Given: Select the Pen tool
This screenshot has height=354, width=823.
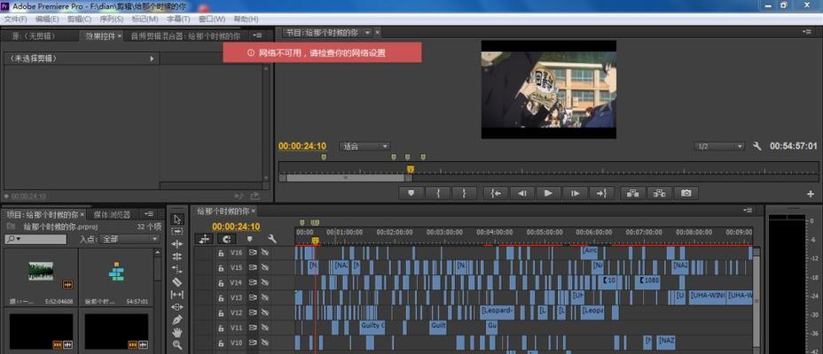Looking at the screenshot, I should tap(177, 319).
